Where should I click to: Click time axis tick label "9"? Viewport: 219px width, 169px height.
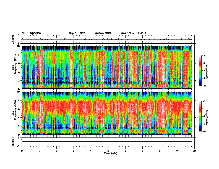(x=177, y=151)
